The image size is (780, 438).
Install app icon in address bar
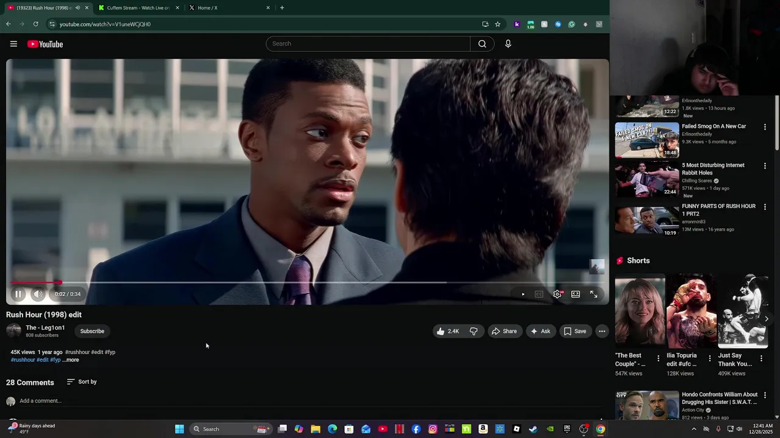[485, 24]
